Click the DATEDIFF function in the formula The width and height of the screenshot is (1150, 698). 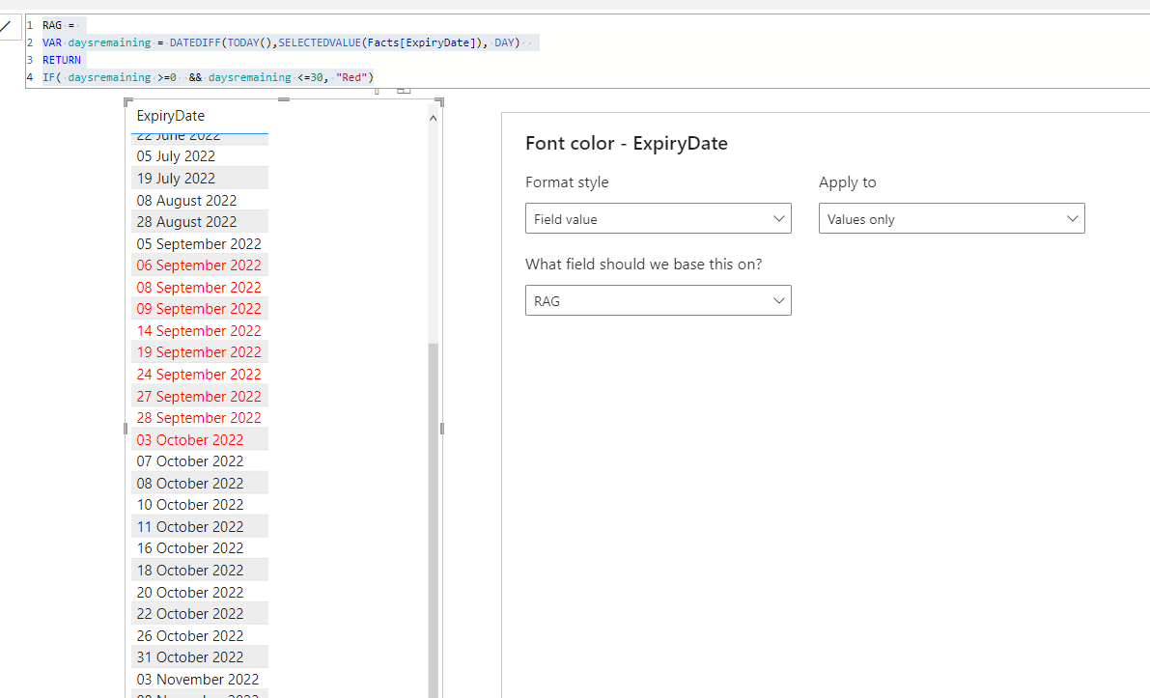tap(195, 42)
